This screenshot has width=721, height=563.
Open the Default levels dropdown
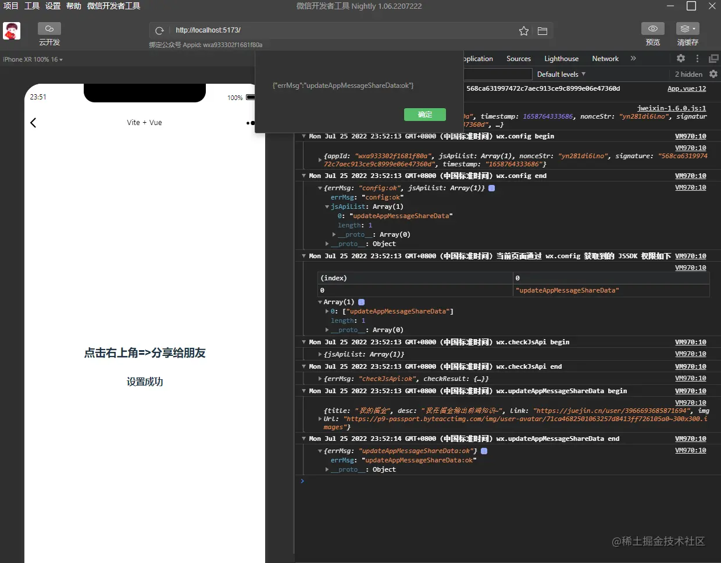pos(561,74)
